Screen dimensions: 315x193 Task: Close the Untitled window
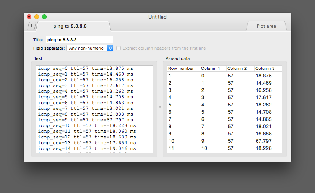[29, 17]
